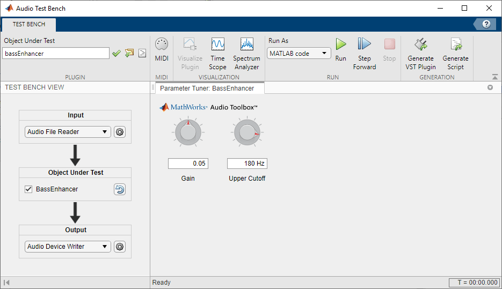Click the Step Forward button

pos(365,54)
